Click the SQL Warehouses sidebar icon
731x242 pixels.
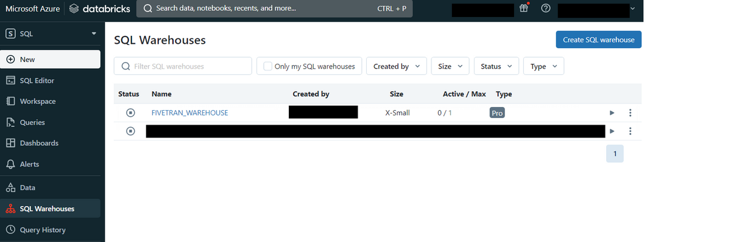point(10,209)
